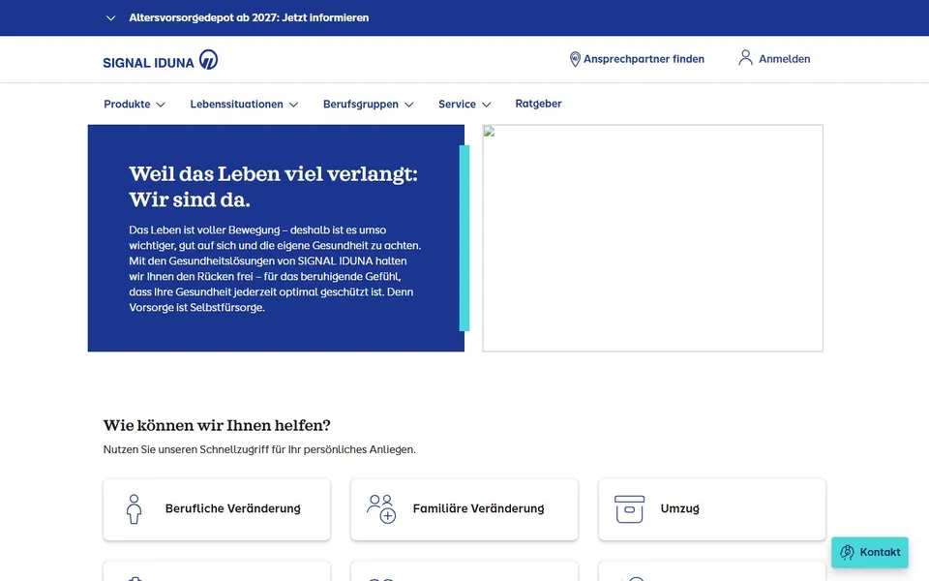Click the user profile icon next to Anmelden
The width and height of the screenshot is (929, 581).
(x=745, y=57)
